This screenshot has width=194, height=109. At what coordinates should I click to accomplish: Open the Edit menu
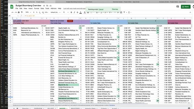pyautogui.click(x=21, y=8)
